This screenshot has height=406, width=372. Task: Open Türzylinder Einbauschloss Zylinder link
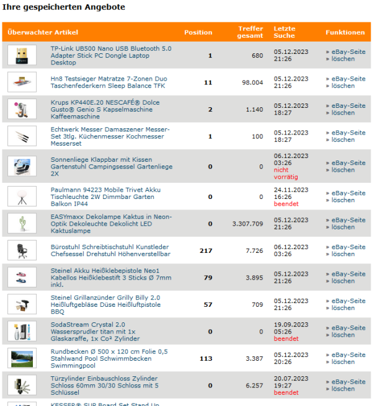pyautogui.click(x=104, y=386)
